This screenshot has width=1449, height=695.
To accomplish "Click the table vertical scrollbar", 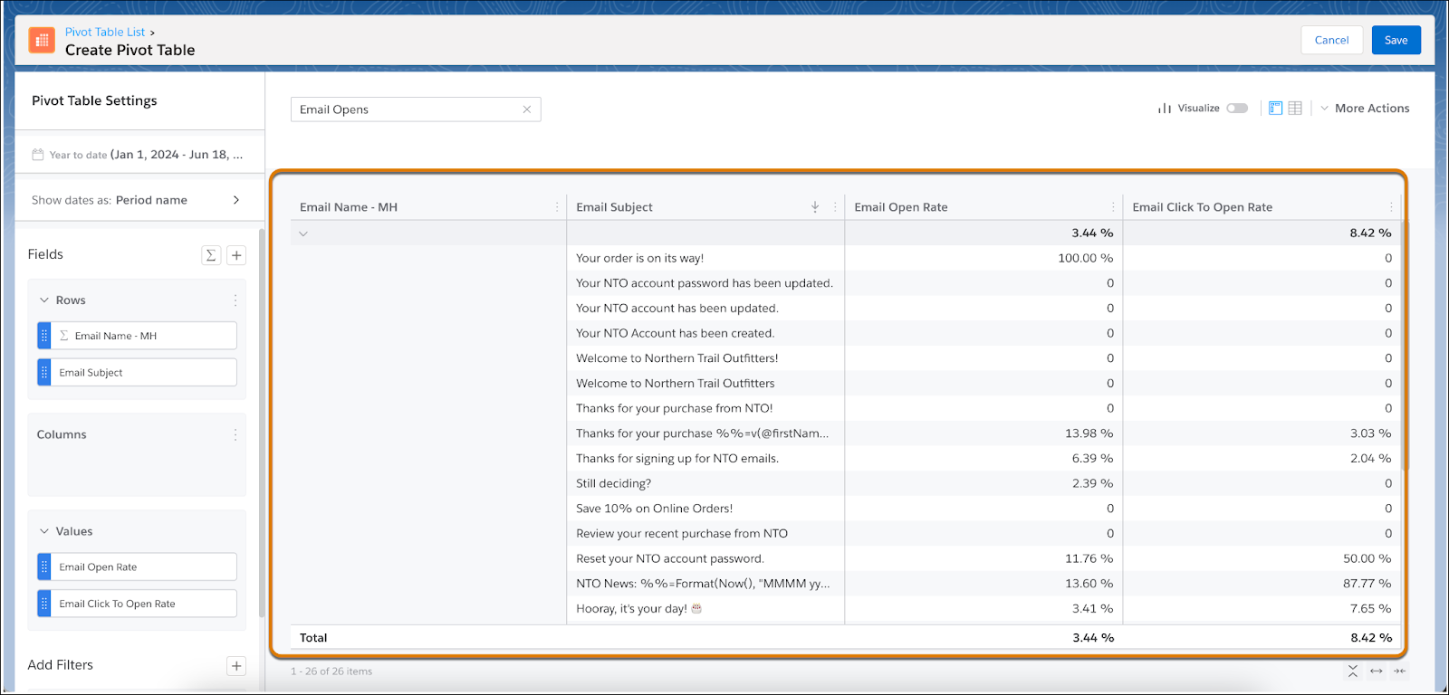I will coord(1406,344).
